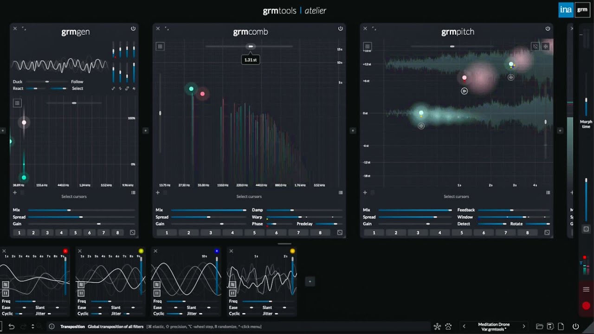
Task: Select preset slot 5 in grmgen
Action: [75, 233]
